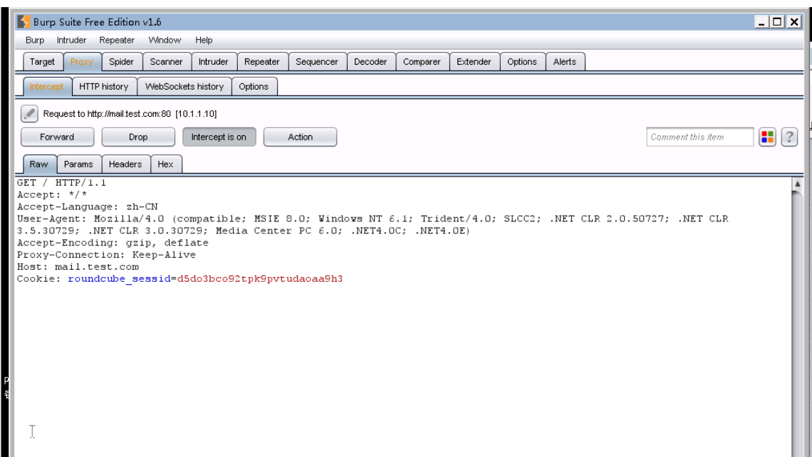Click the Accept-Language: zh-CN line

click(88, 206)
